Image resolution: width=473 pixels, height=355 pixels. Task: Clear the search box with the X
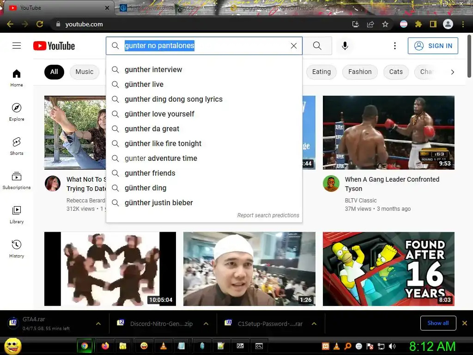(x=293, y=46)
